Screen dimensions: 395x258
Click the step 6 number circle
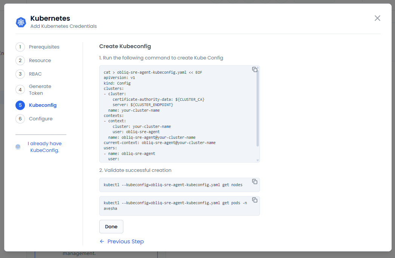(x=20, y=119)
